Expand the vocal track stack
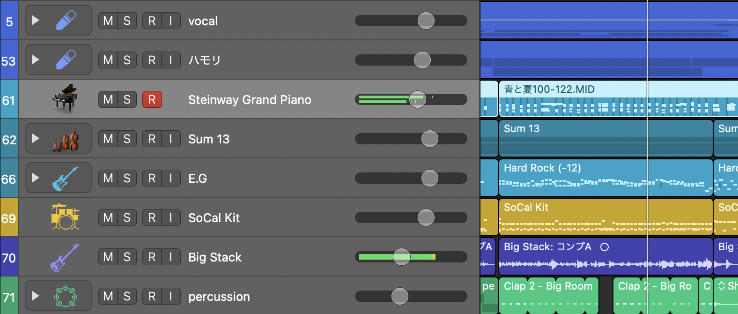 pos(35,20)
